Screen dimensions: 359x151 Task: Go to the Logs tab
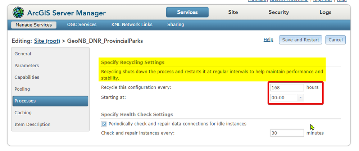(x=325, y=12)
